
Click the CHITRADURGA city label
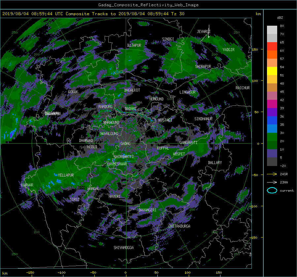180,226
